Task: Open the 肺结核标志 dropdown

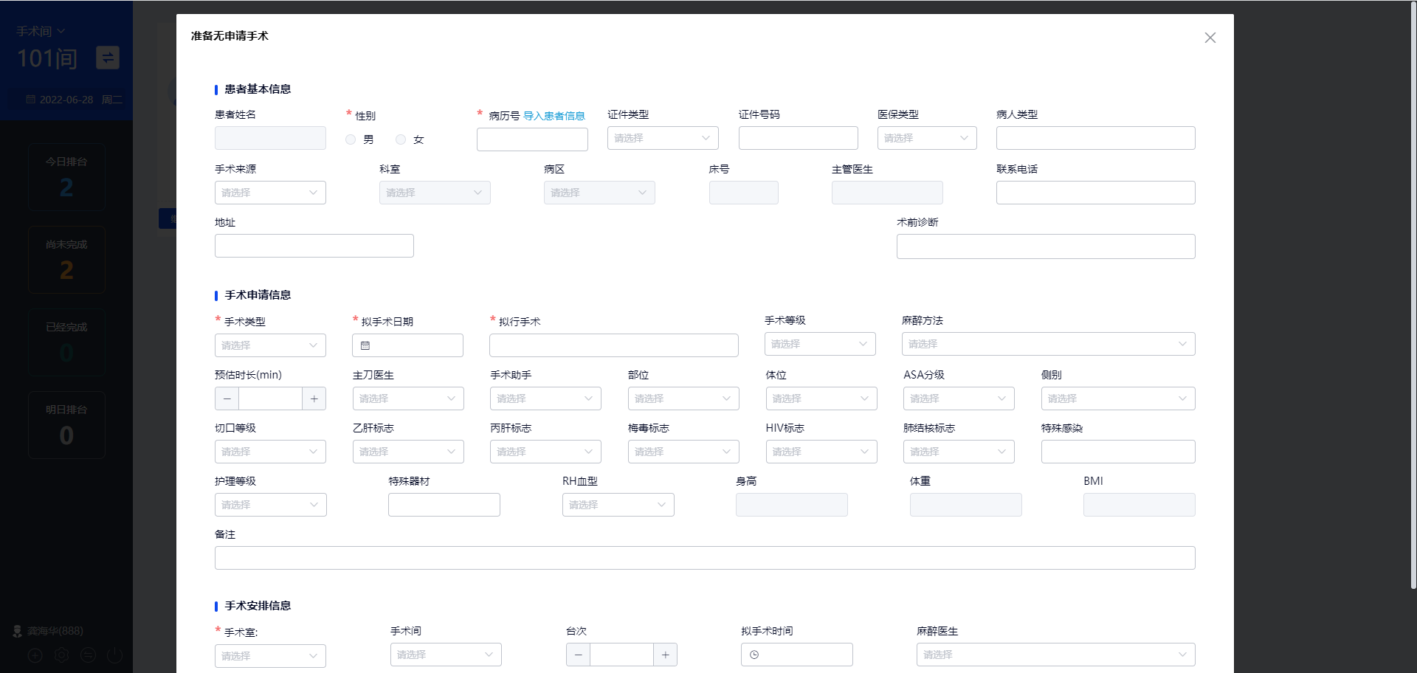Action: [x=959, y=452]
